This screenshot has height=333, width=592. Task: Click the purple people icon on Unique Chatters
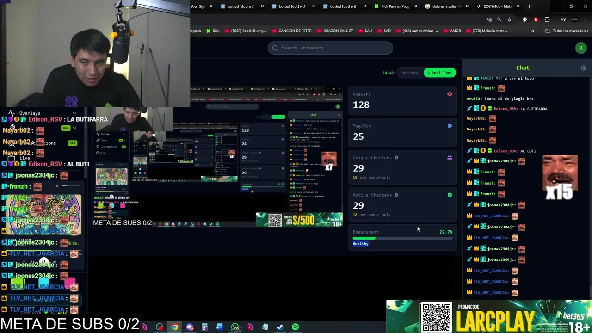[x=450, y=158]
